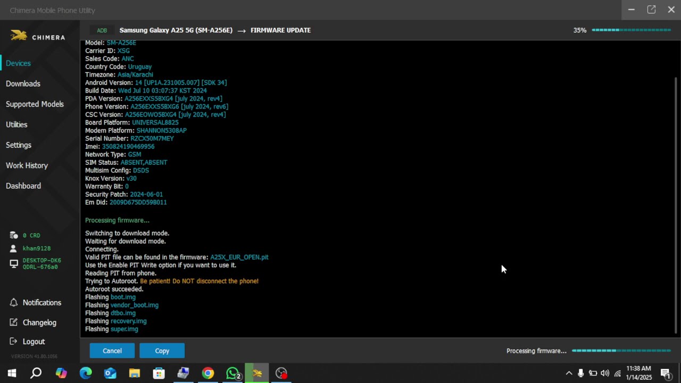Open the Changelog
681x383 pixels.
click(x=39, y=322)
